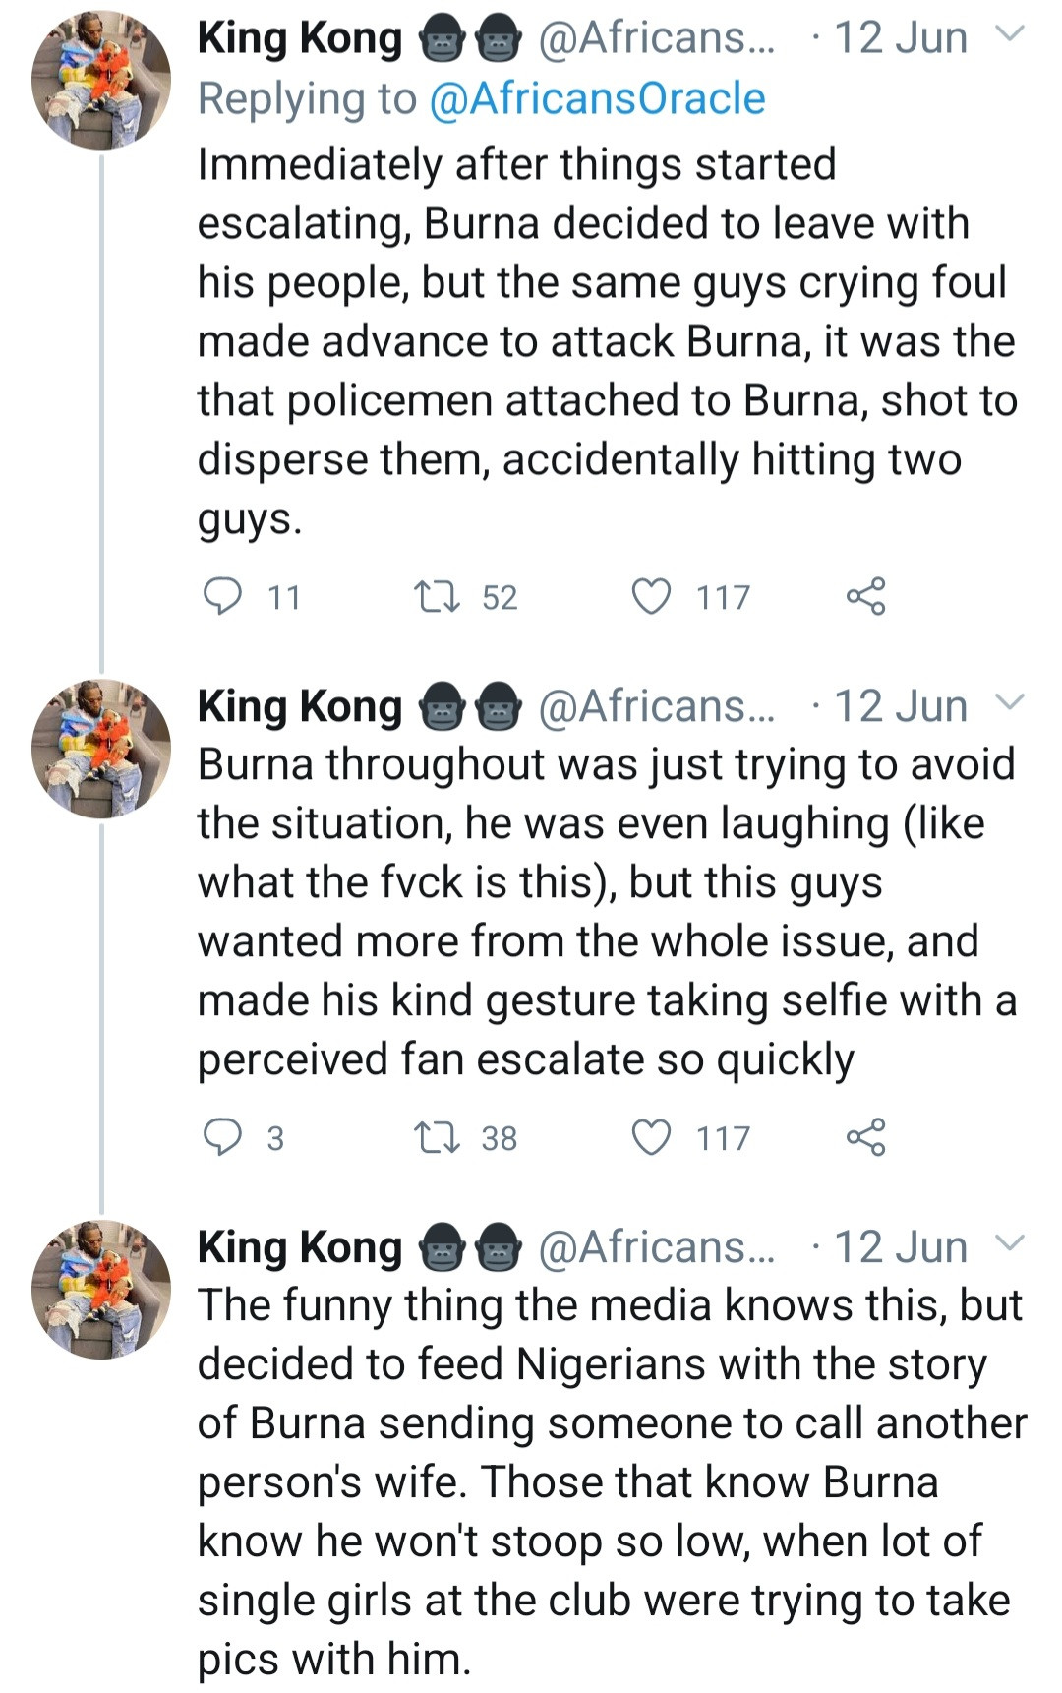Viewport: 1062px width, 1693px height.
Task: Open the first tweet's profile picture
Action: tap(101, 81)
